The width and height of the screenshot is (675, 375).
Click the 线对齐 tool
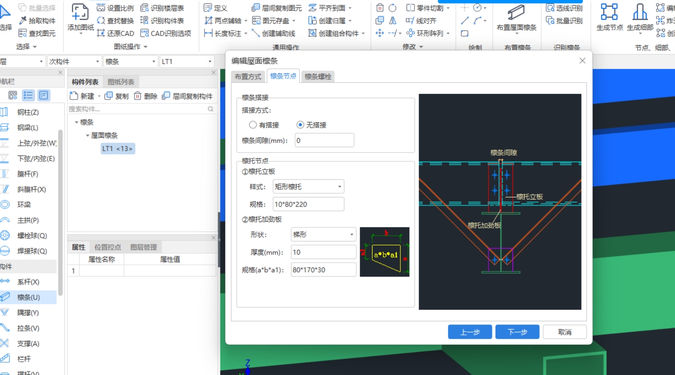point(421,21)
